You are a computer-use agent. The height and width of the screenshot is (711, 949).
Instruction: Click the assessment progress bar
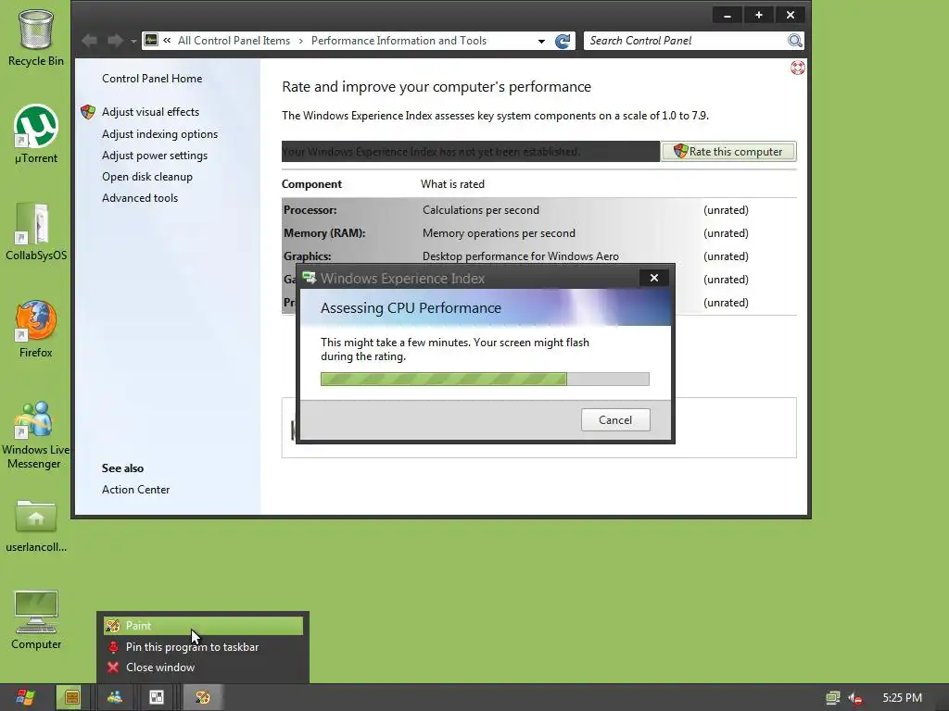click(485, 379)
